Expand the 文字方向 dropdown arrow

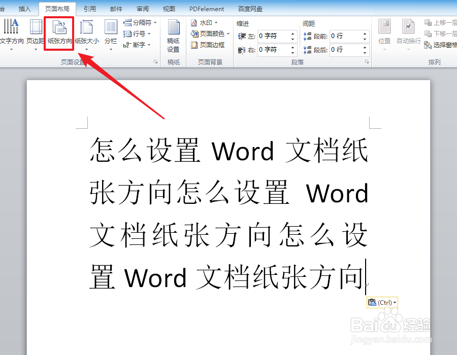point(11,50)
